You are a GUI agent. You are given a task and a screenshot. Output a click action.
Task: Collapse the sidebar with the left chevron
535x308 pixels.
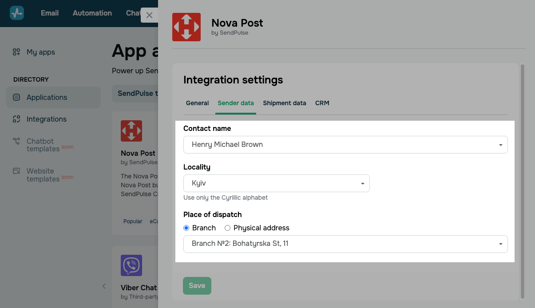click(104, 286)
